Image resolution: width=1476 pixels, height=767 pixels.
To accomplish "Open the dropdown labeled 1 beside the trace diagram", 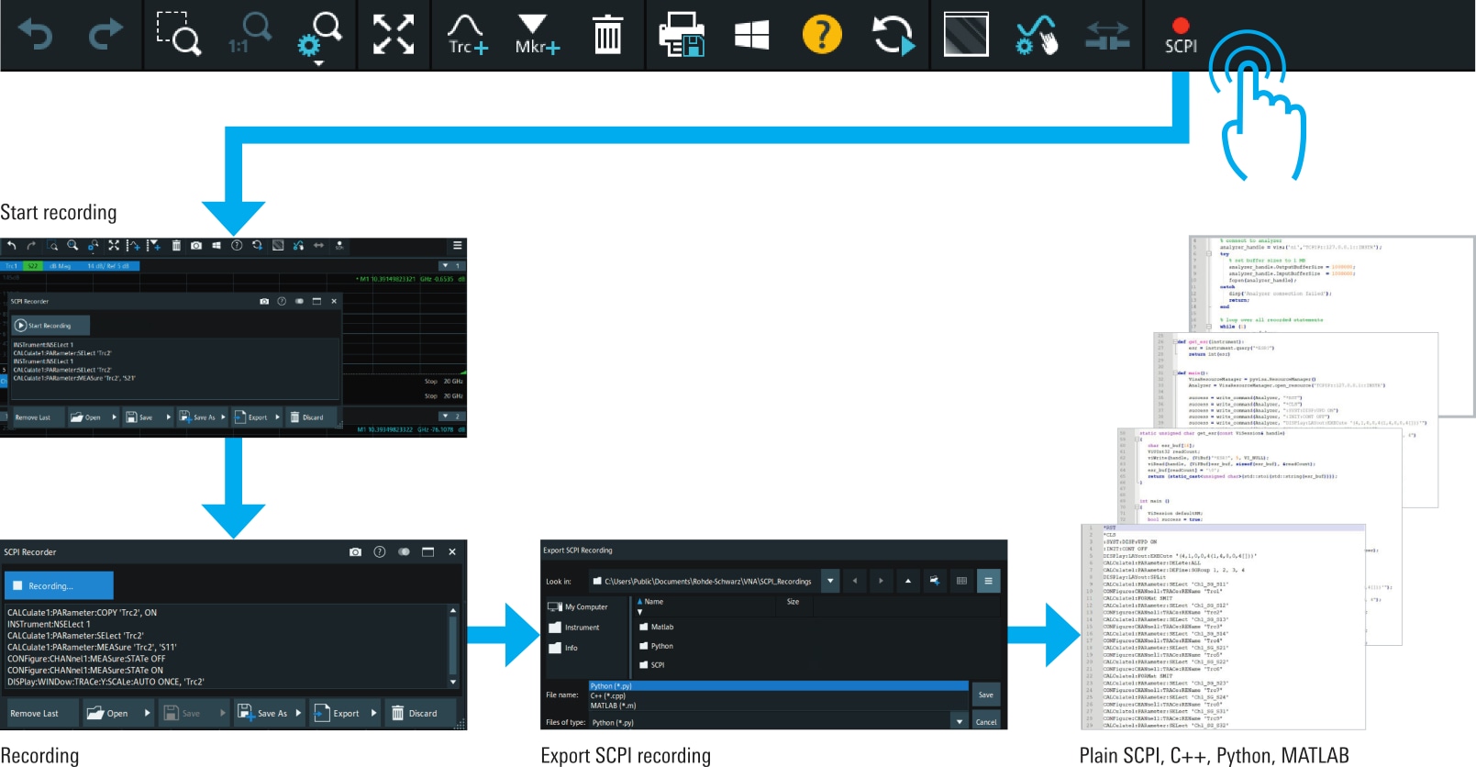I will [x=450, y=266].
